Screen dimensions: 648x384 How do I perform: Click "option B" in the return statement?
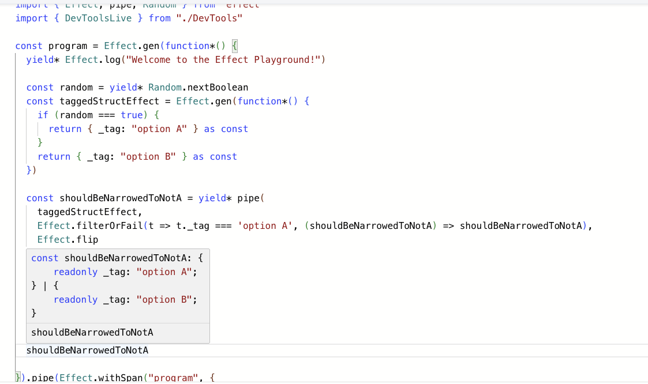coord(148,156)
